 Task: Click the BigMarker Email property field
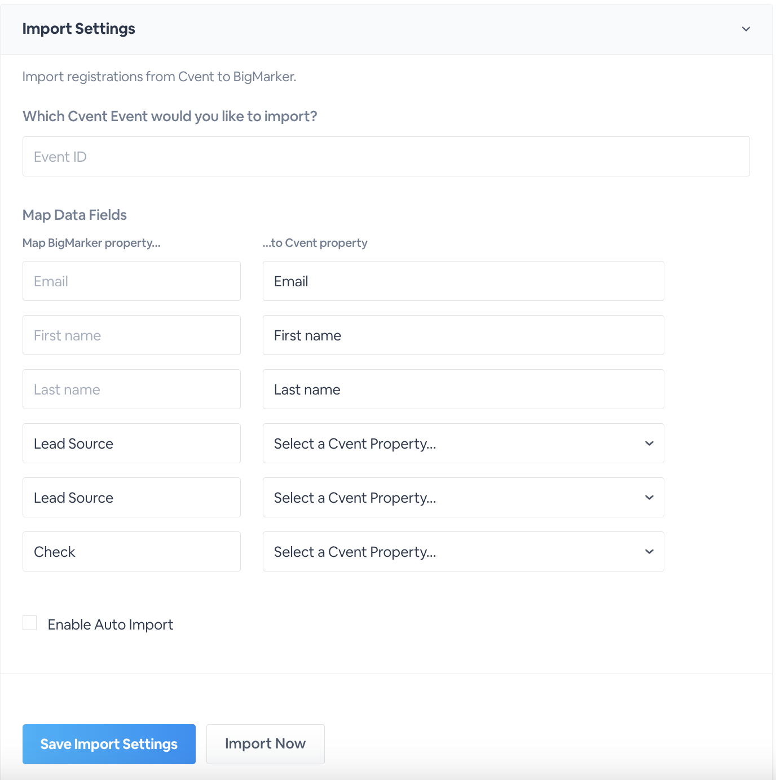pyautogui.click(x=131, y=281)
